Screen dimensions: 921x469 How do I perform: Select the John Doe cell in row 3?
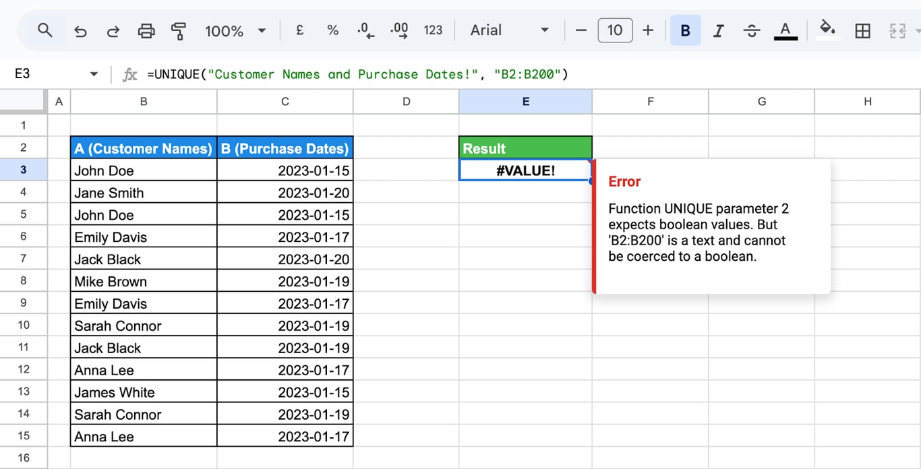[x=144, y=170]
